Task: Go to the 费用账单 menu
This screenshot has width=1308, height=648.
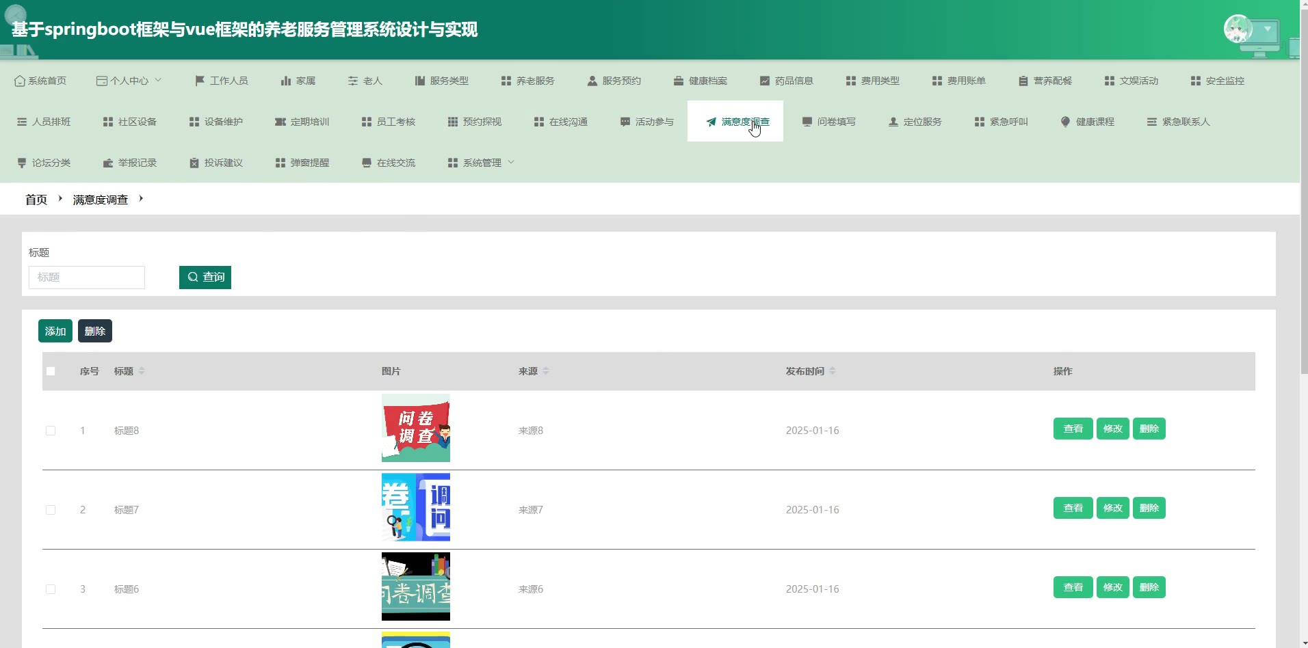Action: [x=959, y=81]
